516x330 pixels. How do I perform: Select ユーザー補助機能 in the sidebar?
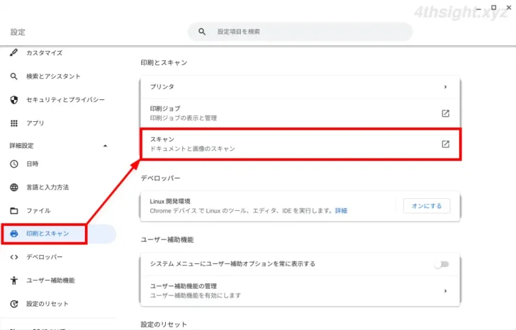(x=50, y=280)
